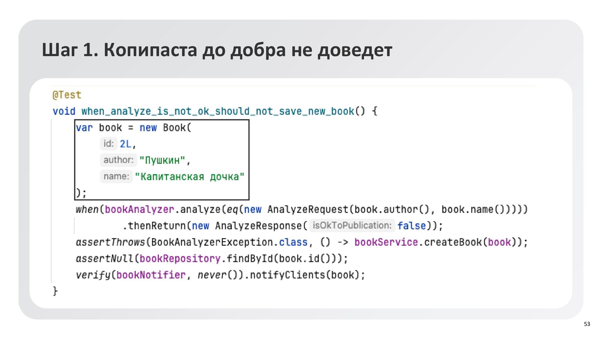Click the "isOkToPublication:" parameter hint

(x=352, y=226)
